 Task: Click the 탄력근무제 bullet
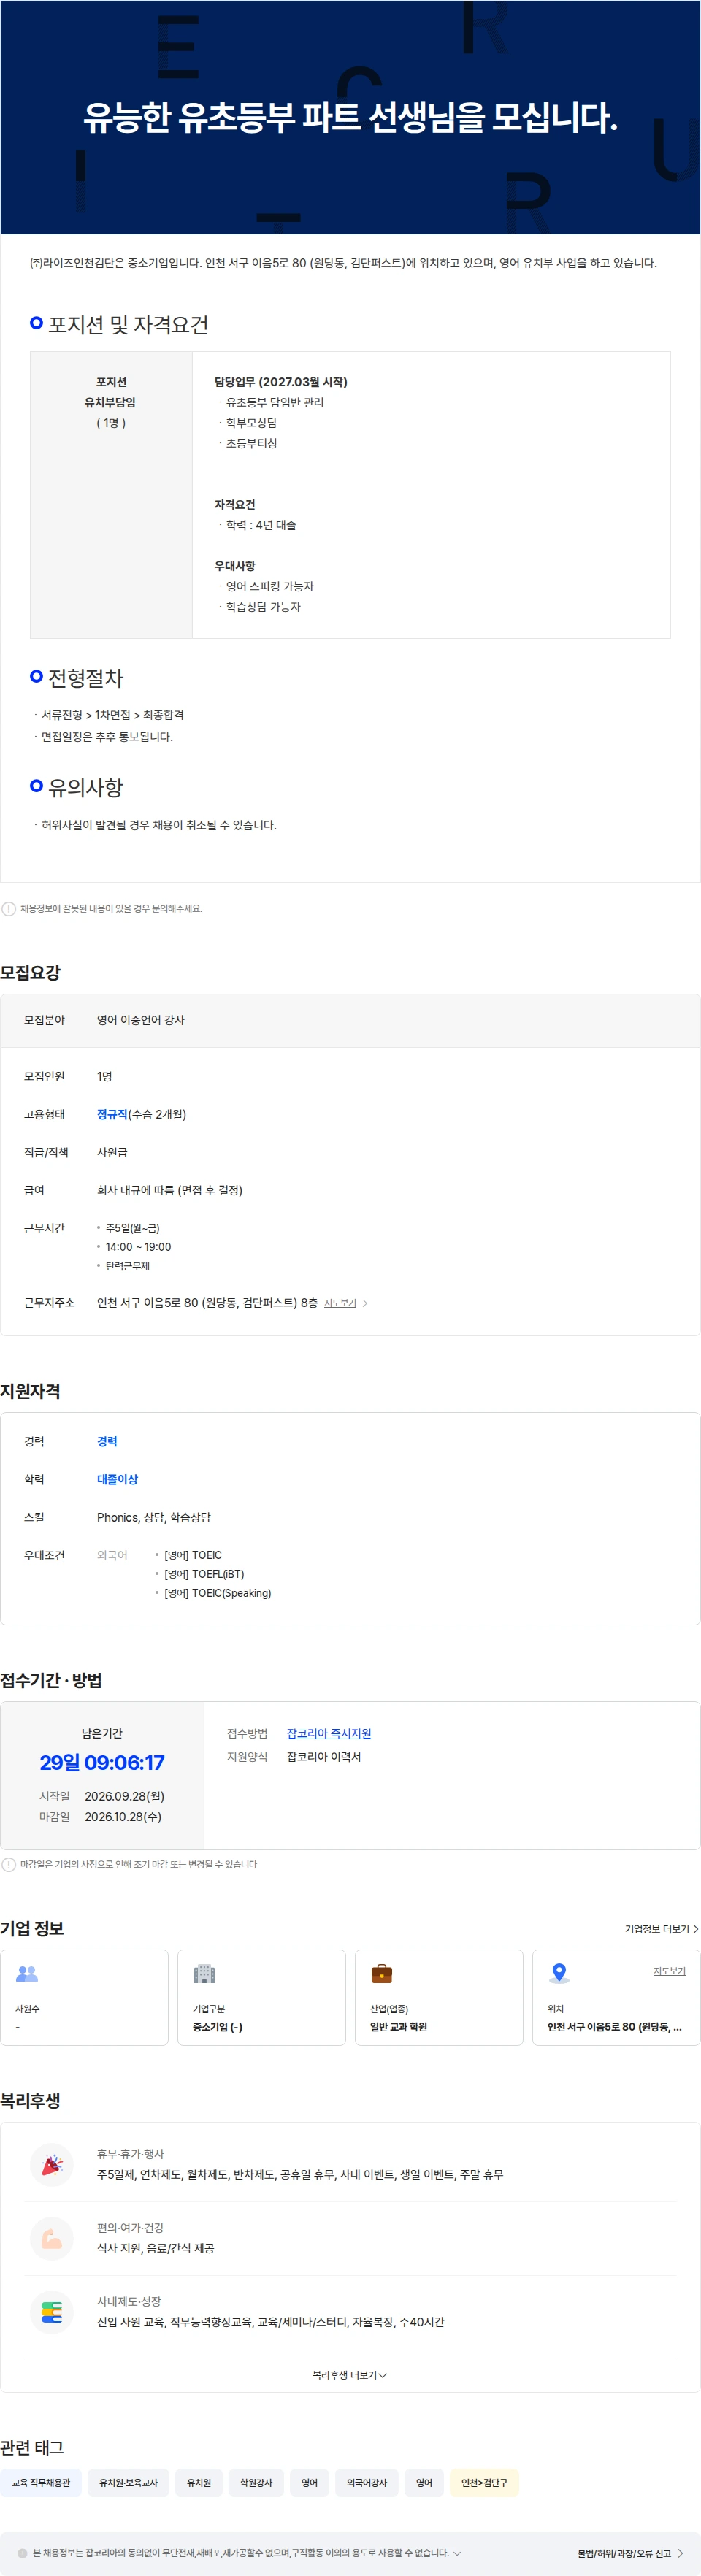(x=127, y=1266)
